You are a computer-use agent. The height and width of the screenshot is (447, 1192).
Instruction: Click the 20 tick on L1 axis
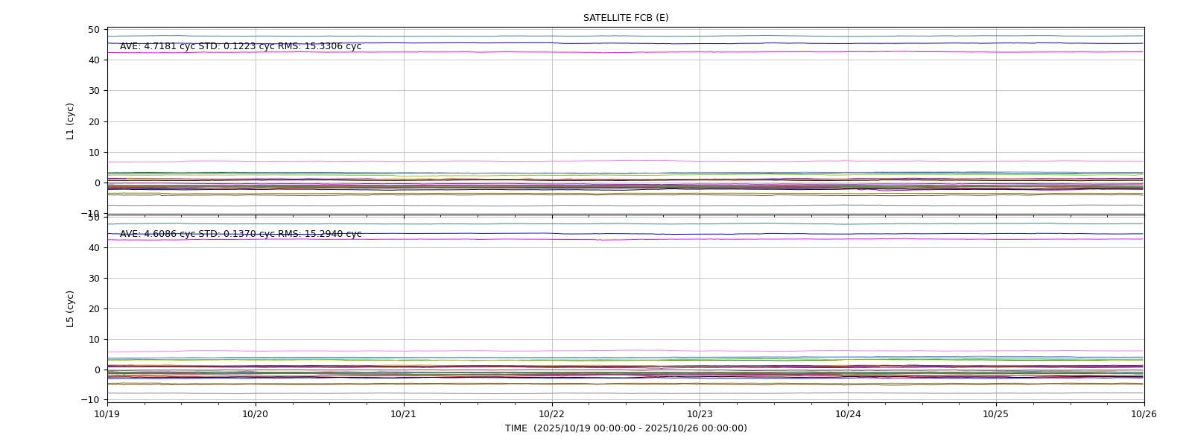(x=94, y=121)
